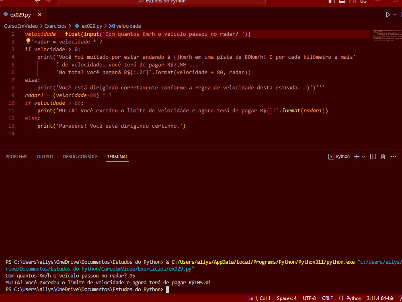Change file encoding UTF-8
Viewport: 402px width, 302px height.
309,298
